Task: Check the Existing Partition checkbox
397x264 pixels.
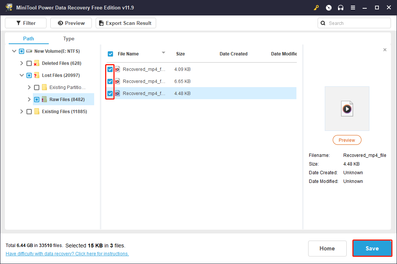Action: [x=37, y=87]
